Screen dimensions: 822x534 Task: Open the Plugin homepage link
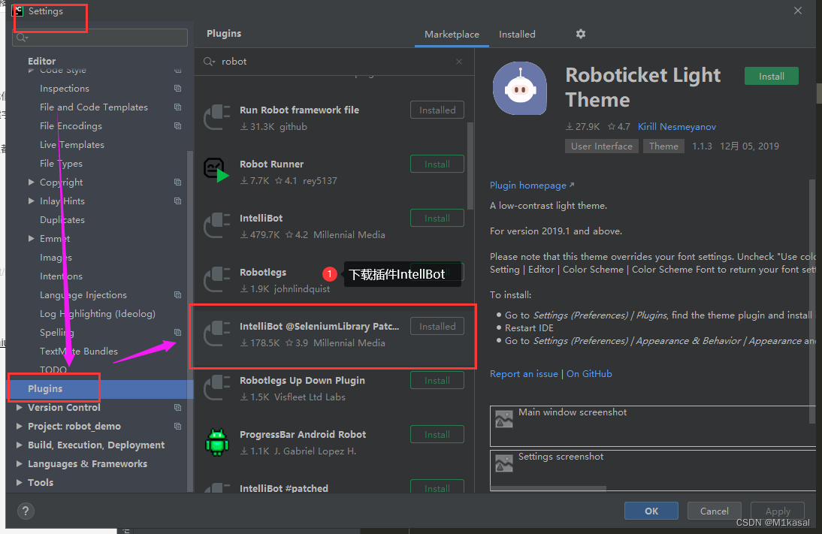531,186
